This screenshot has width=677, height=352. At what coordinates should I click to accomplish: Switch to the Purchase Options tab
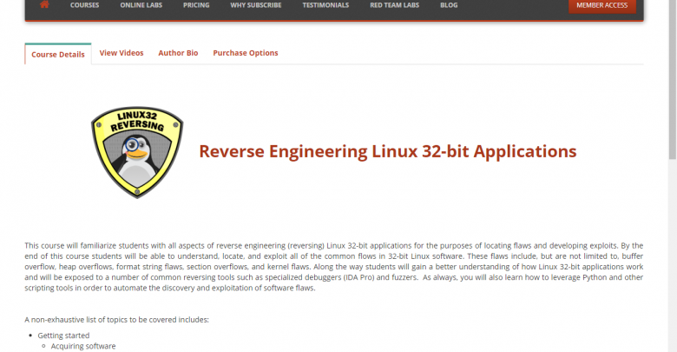click(x=246, y=53)
